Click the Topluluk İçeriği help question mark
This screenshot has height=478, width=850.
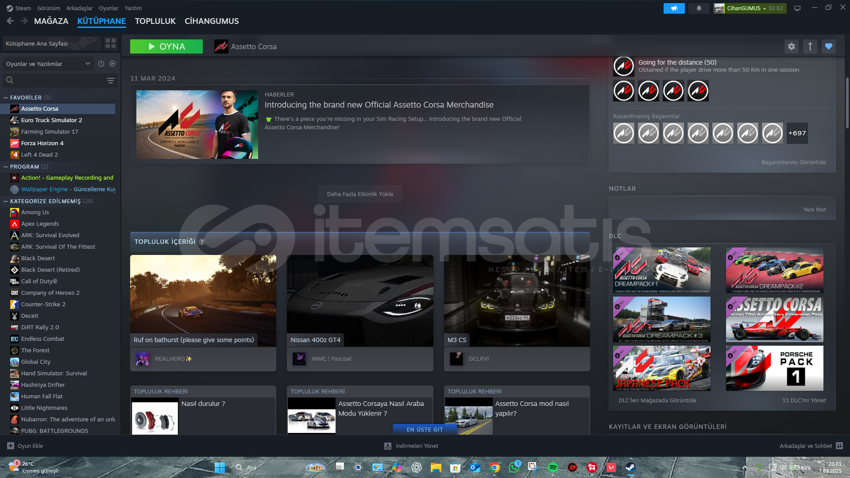click(x=202, y=242)
